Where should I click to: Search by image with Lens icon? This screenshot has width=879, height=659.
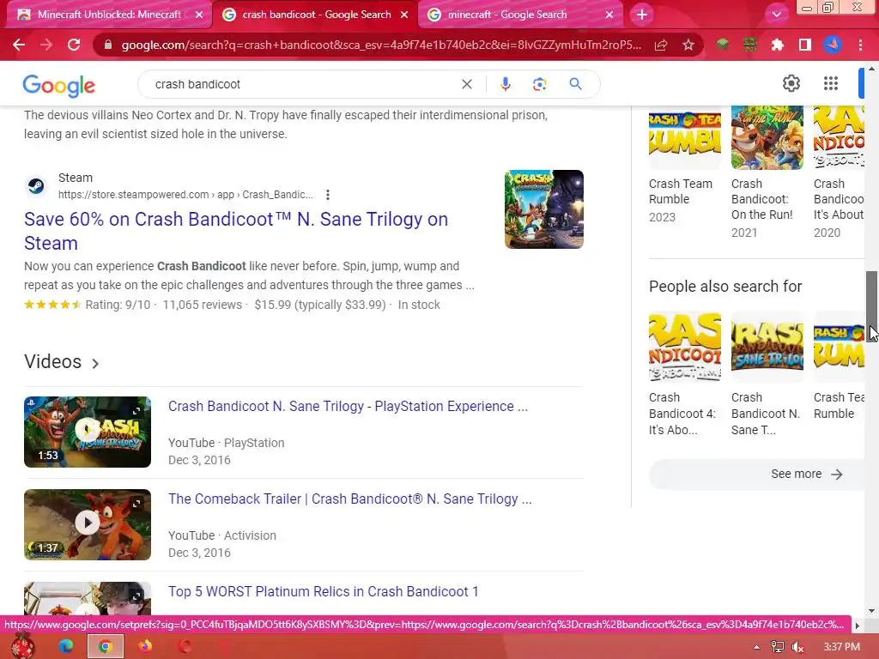coord(539,84)
